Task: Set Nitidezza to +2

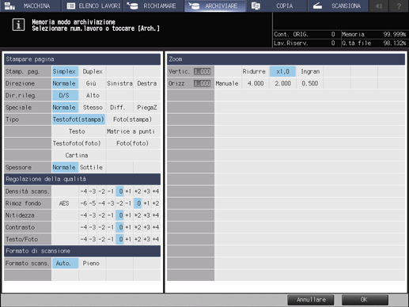Action: [138, 215]
